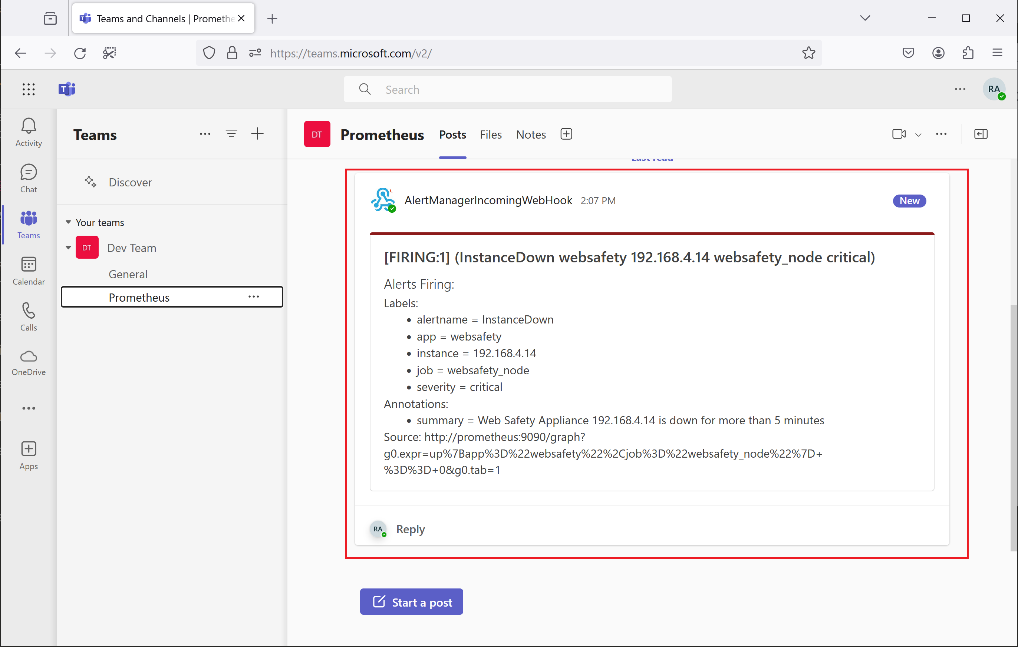Image resolution: width=1018 pixels, height=647 pixels.
Task: Open the Calls section
Action: coord(28,317)
